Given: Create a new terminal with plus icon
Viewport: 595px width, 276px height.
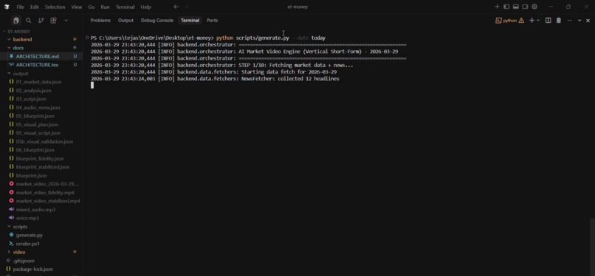Looking at the screenshot, I should pos(532,21).
